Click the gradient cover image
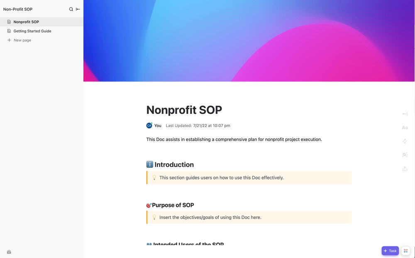This screenshot has width=415, height=258. click(249, 41)
